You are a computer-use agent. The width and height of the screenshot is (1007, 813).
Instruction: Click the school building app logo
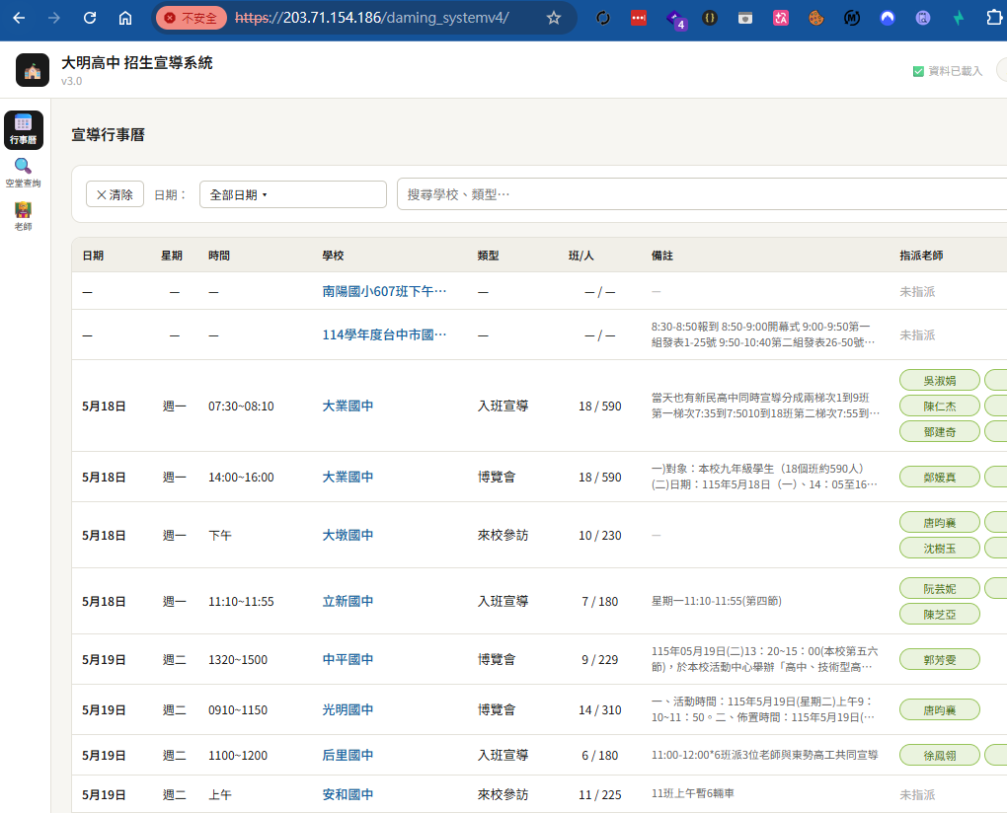click(33, 70)
